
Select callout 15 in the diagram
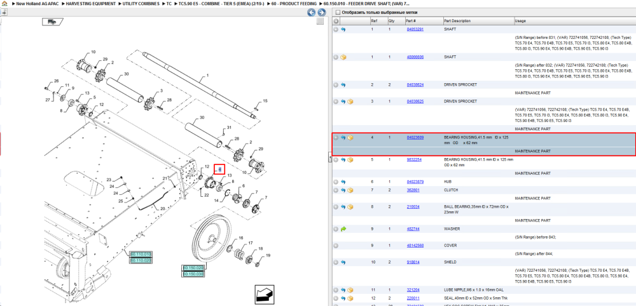265,100
